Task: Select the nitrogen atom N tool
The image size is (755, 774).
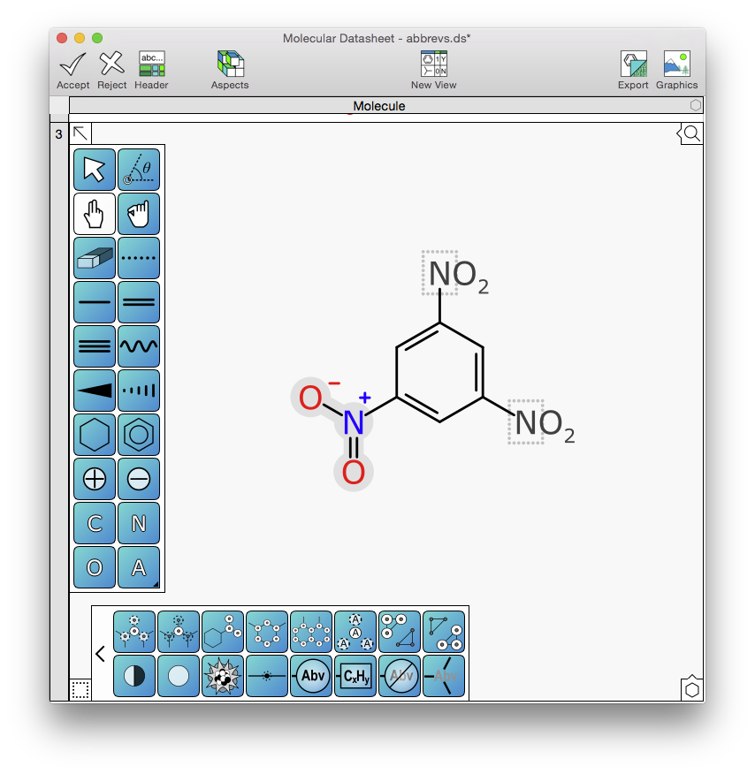Action: click(139, 523)
